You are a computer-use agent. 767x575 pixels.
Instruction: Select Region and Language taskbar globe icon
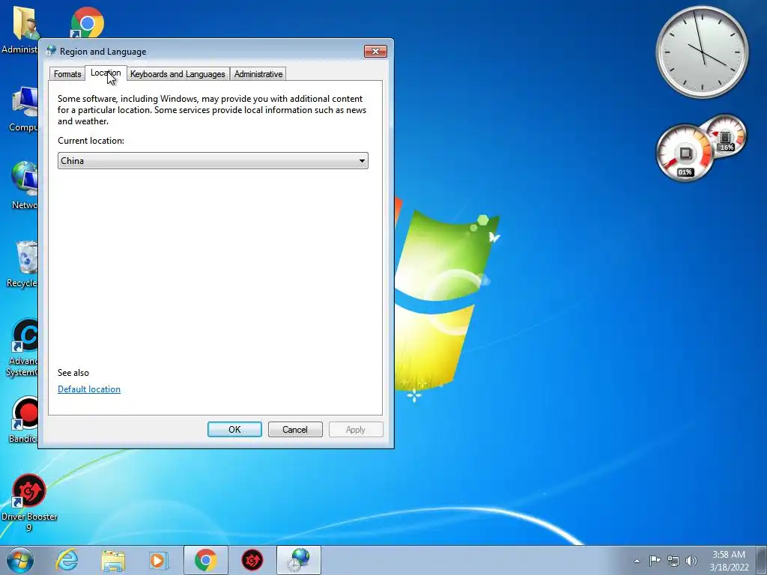(x=299, y=560)
